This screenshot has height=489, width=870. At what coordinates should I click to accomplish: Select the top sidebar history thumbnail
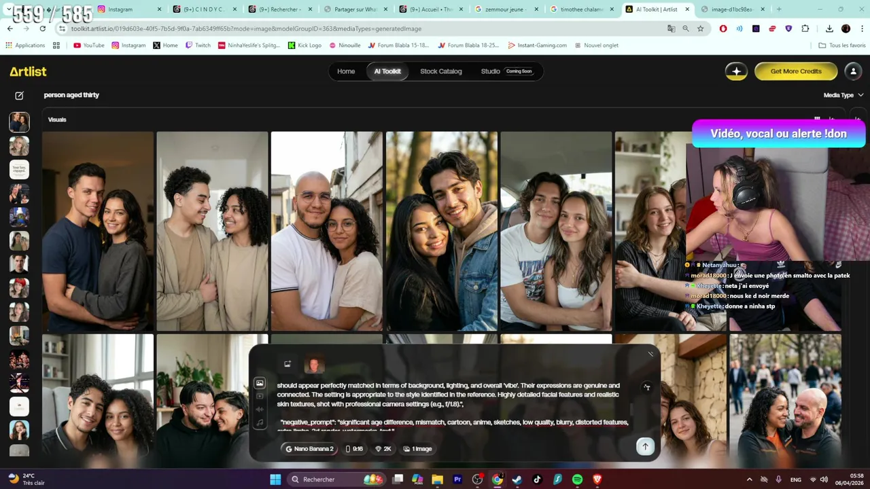pyautogui.click(x=19, y=122)
